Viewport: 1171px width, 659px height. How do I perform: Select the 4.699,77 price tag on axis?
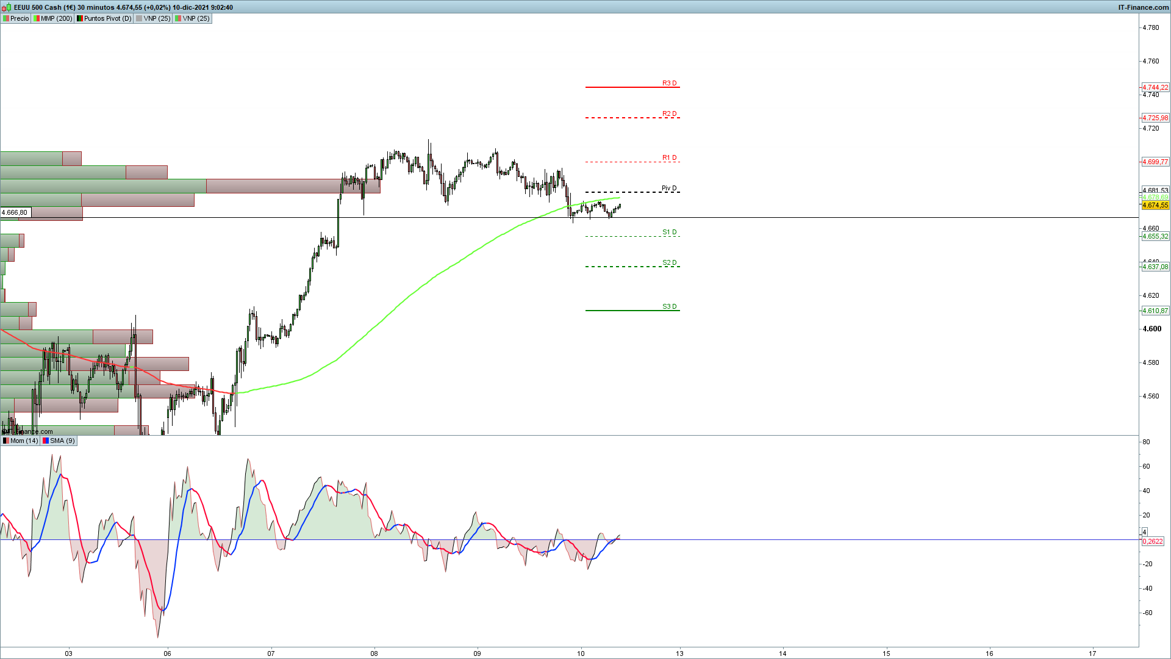[1155, 162]
